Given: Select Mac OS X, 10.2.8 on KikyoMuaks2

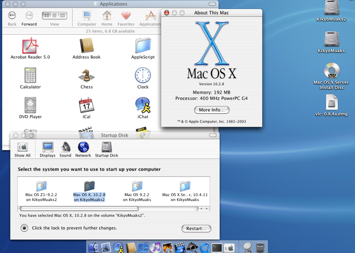Looking at the screenshot, I should [x=89, y=191].
